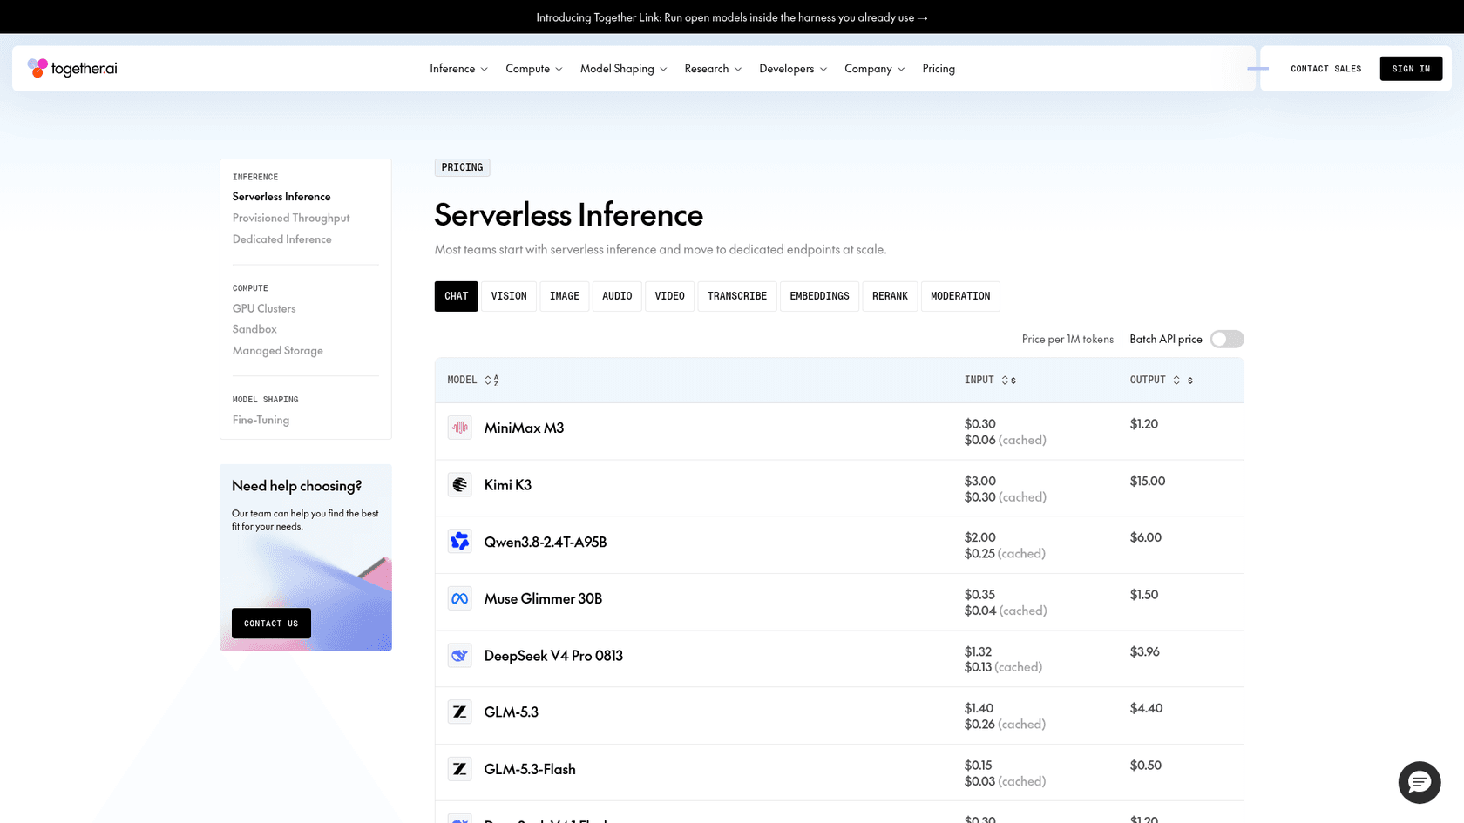This screenshot has width=1464, height=823.
Task: Open GPU Clusters in sidebar
Action: point(264,308)
